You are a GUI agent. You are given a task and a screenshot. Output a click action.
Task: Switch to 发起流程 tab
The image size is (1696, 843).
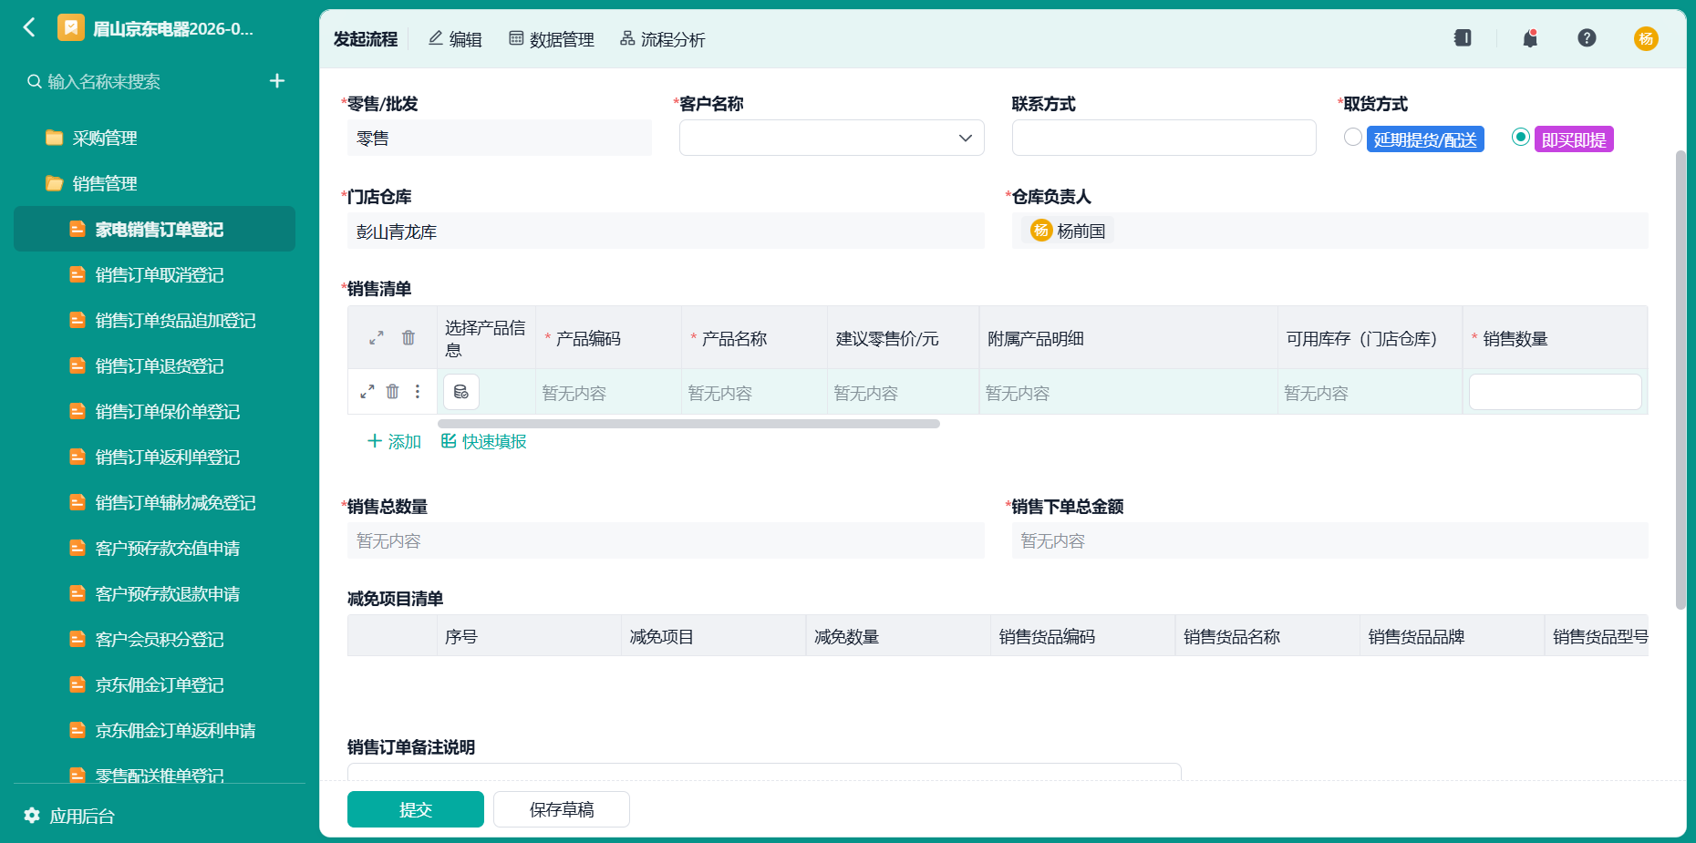tap(366, 39)
